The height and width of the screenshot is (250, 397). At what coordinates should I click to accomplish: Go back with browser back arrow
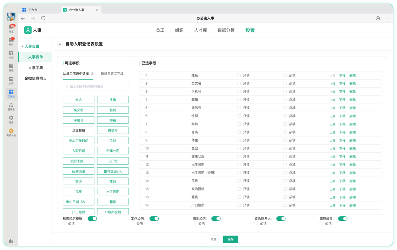coord(23,18)
